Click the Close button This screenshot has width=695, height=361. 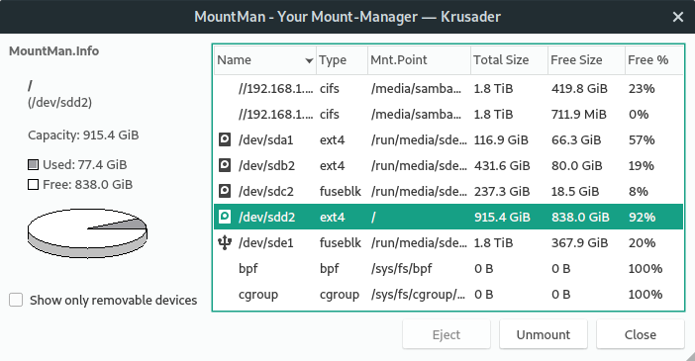(641, 334)
